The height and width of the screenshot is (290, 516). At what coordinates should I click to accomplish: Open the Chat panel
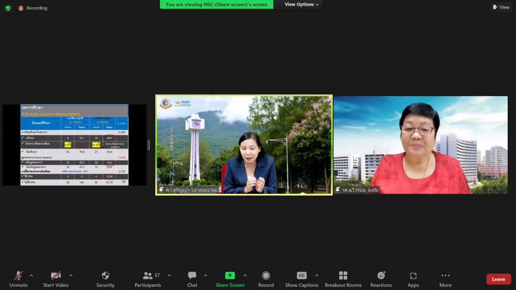point(192,279)
